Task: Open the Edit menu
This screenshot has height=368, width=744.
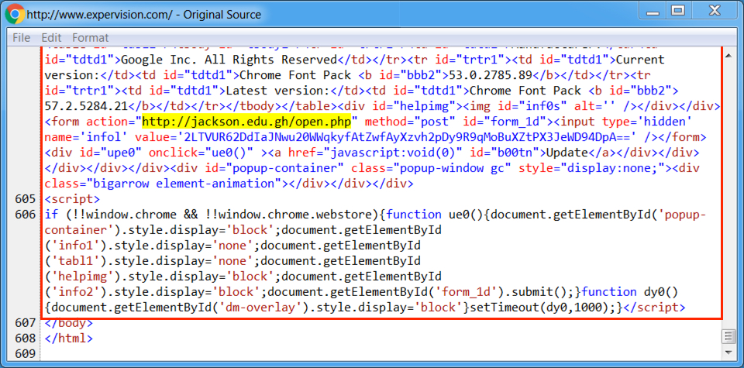Action: [51, 37]
